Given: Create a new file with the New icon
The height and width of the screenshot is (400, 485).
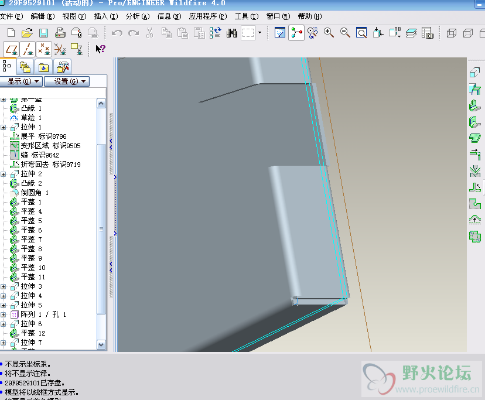Looking at the screenshot, I should [x=11, y=33].
